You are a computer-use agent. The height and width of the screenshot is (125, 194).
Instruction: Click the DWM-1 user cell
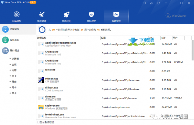point(178,98)
